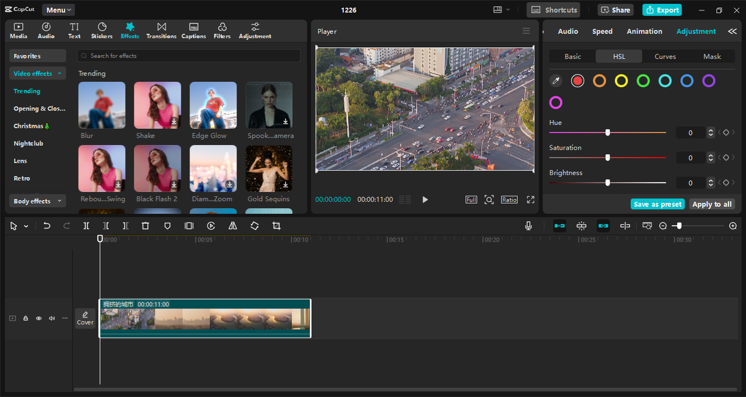The image size is (746, 397).
Task: Rotate the clip with the rotate icon
Action: [x=255, y=226]
